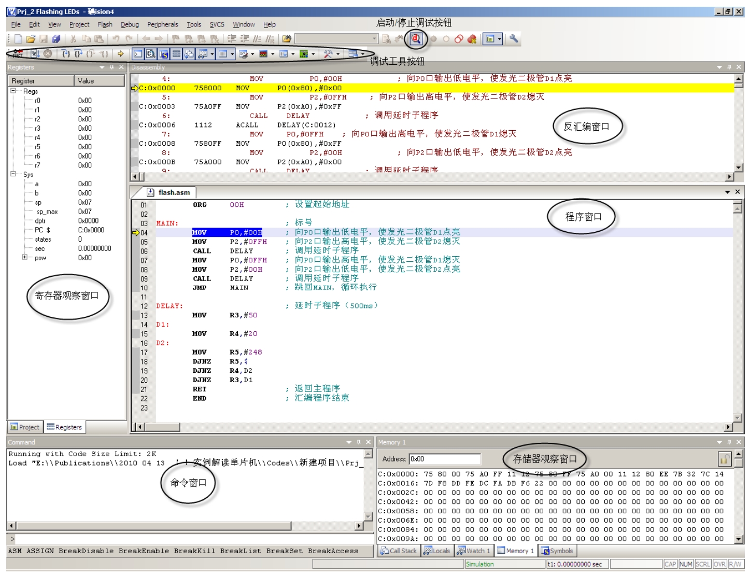Image resolution: width=749 pixels, height=575 pixels.
Task: Click the Value column header in Registers
Action: pyautogui.click(x=99, y=81)
